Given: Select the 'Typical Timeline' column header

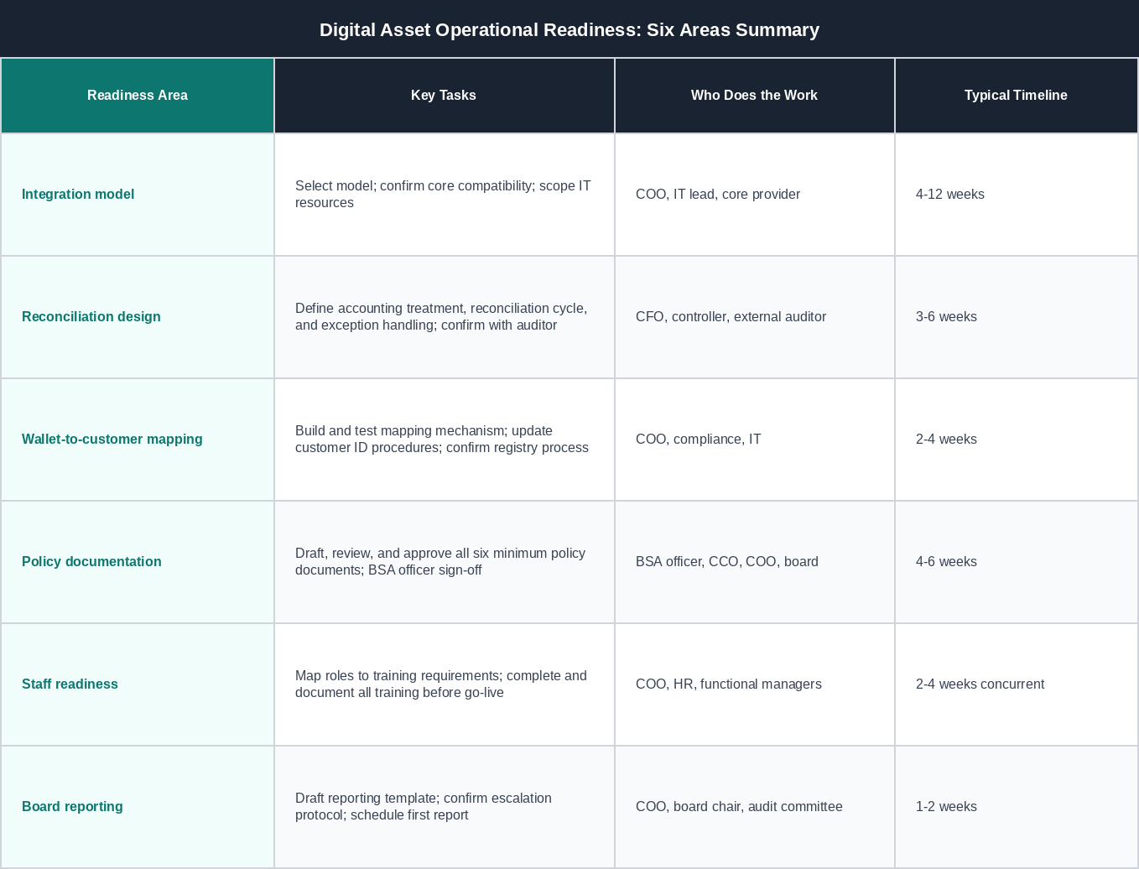Looking at the screenshot, I should [x=1016, y=96].
